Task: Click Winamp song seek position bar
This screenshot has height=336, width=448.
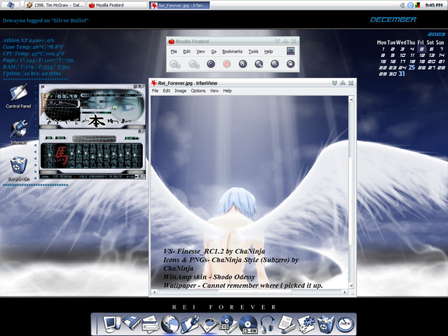Action: 97,112
